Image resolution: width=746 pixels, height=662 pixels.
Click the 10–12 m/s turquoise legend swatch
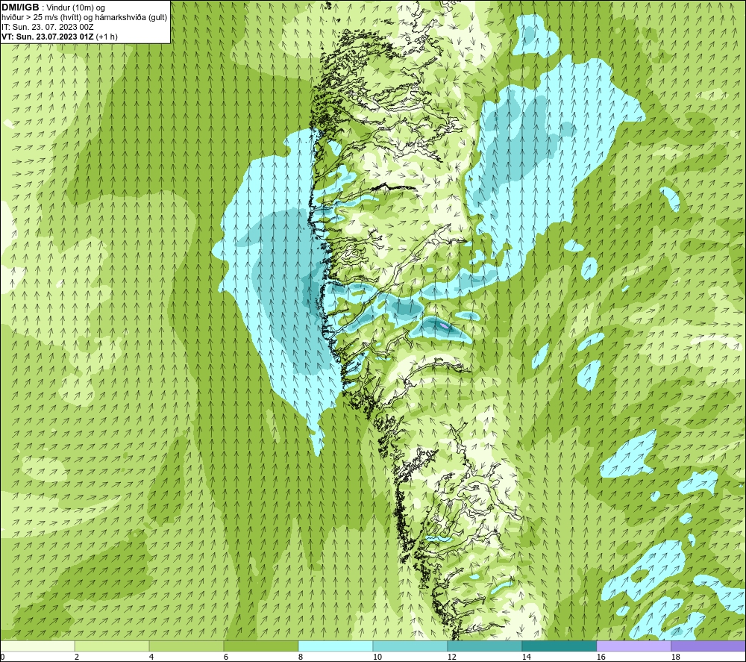point(410,646)
